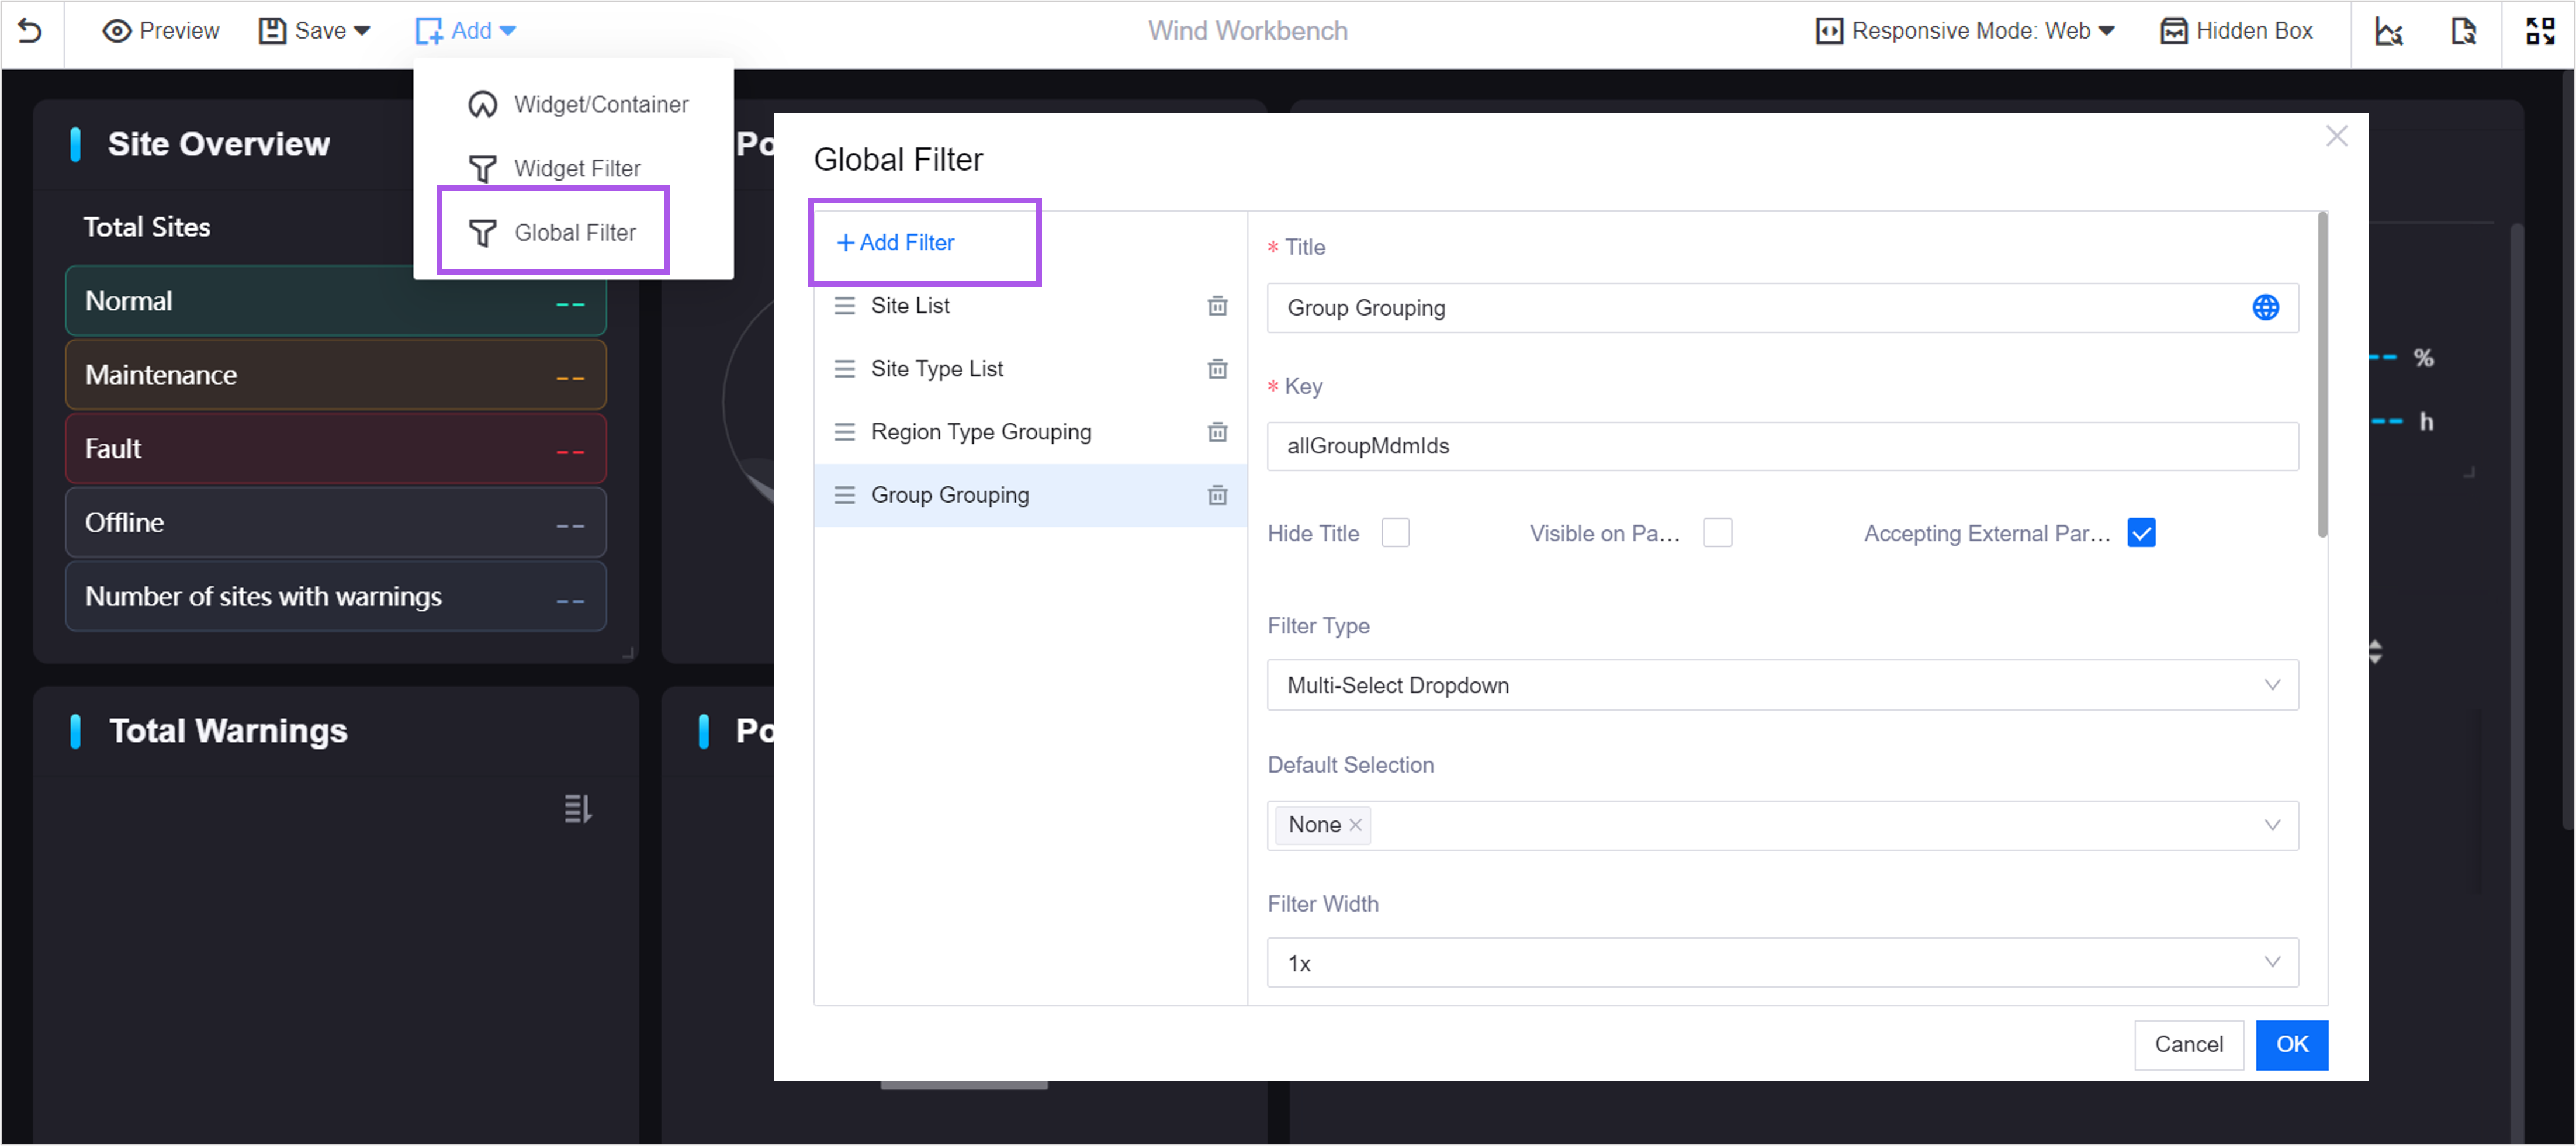Open the fullscreen grid icon
2576x1146 pixels.
tap(2539, 31)
